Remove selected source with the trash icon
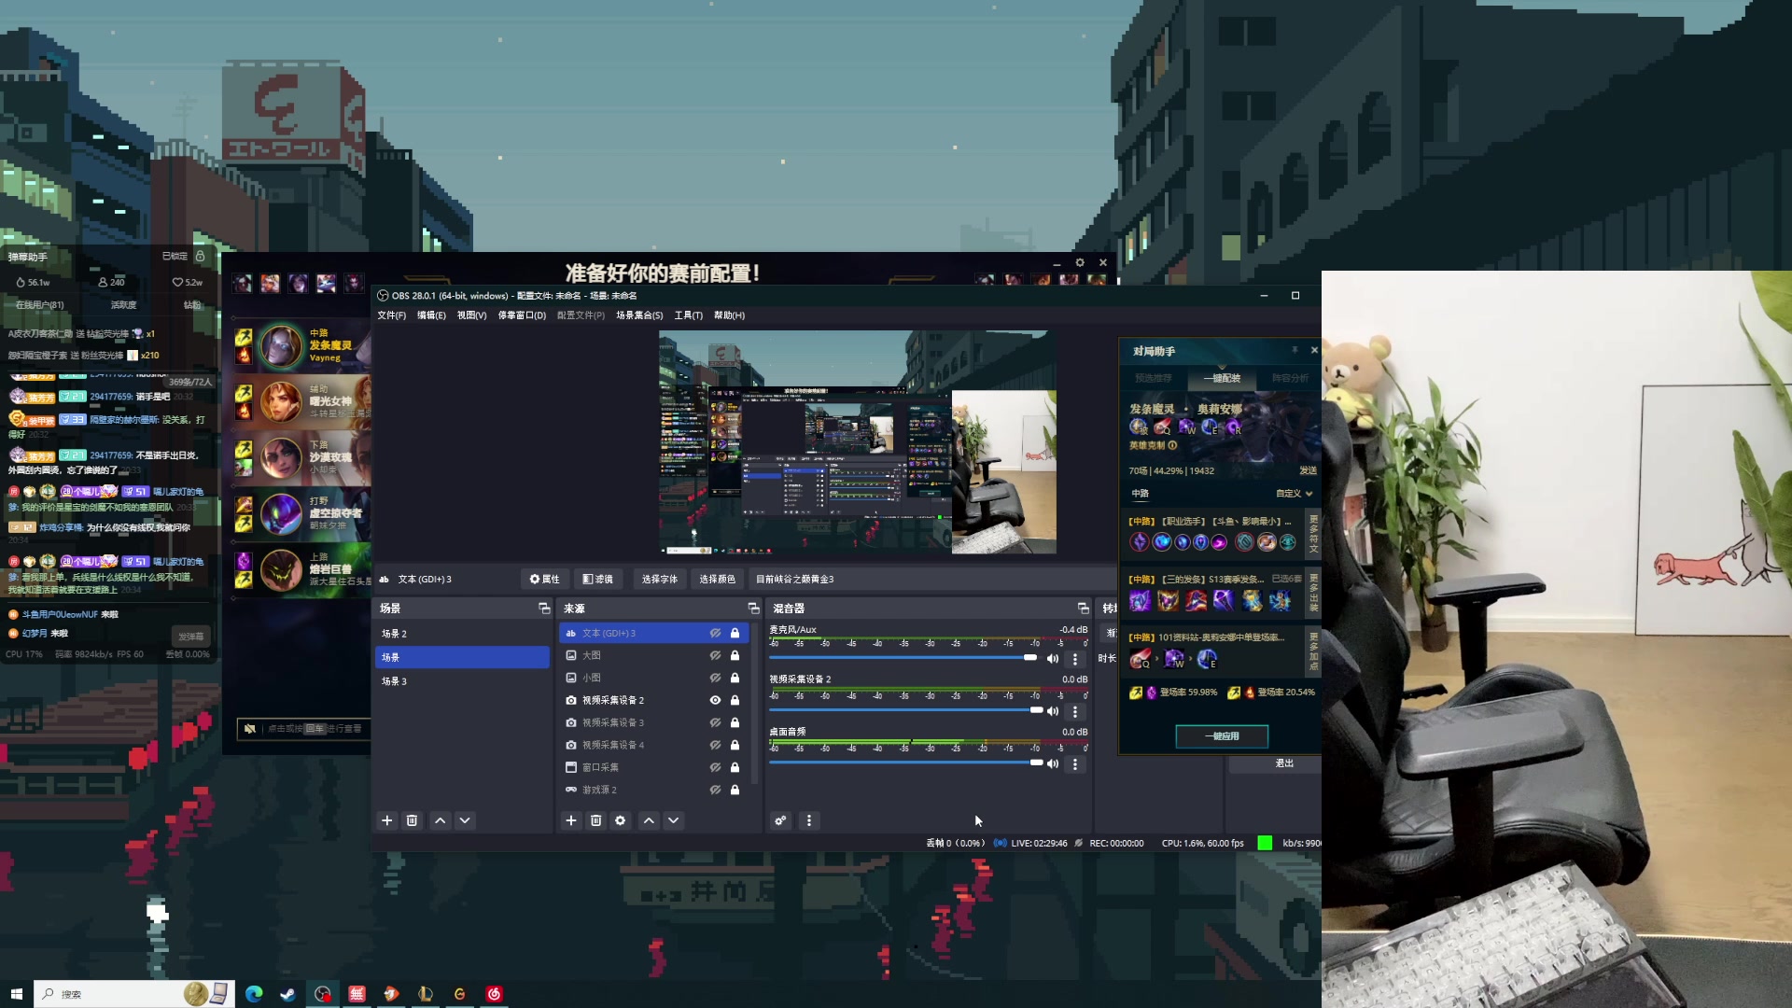Screen dimensions: 1792x1008 596,820
